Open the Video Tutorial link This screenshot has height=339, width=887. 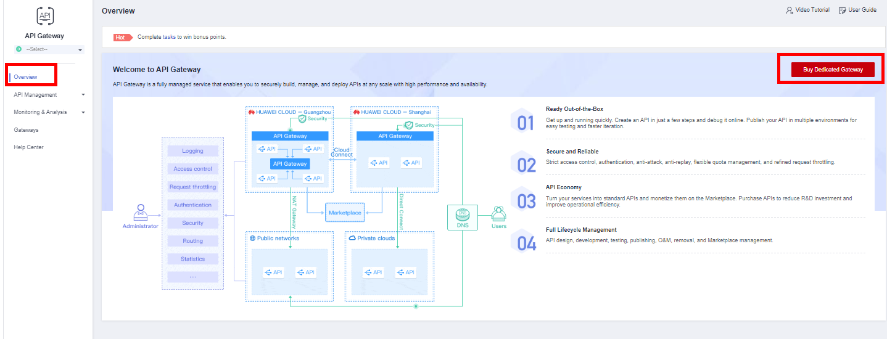click(x=812, y=10)
